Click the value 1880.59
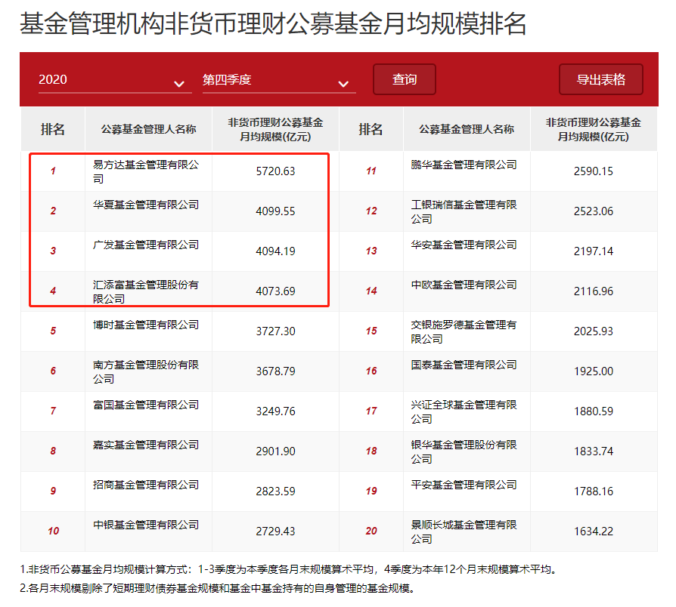This screenshot has width=676, height=607. click(594, 411)
